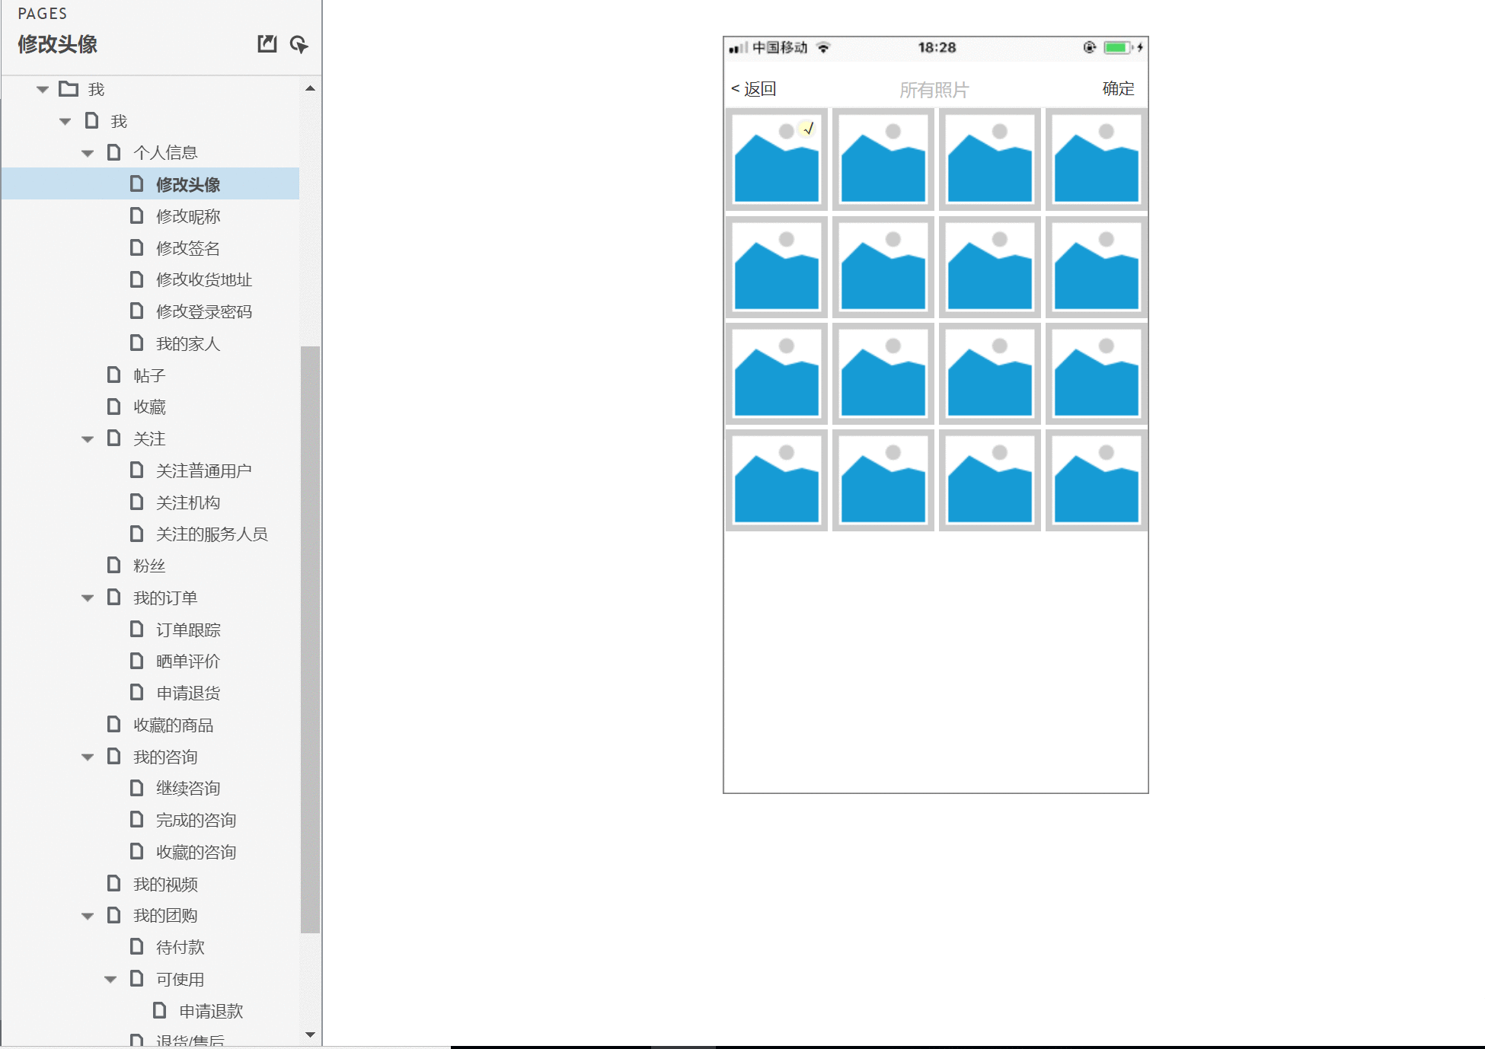Image resolution: width=1485 pixels, height=1049 pixels.
Task: Tap the 确定 confirm button
Action: (x=1118, y=89)
